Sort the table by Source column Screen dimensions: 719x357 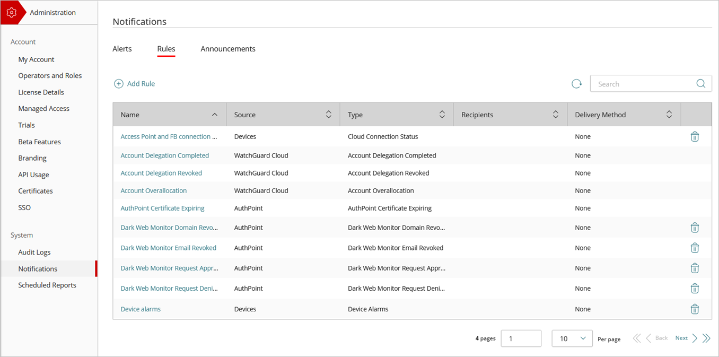(329, 114)
